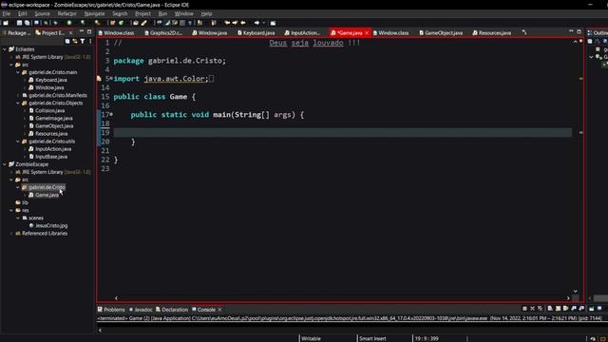Click the New Java Package toolbar icon
Image resolution: width=608 pixels, height=342 pixels.
113,23
